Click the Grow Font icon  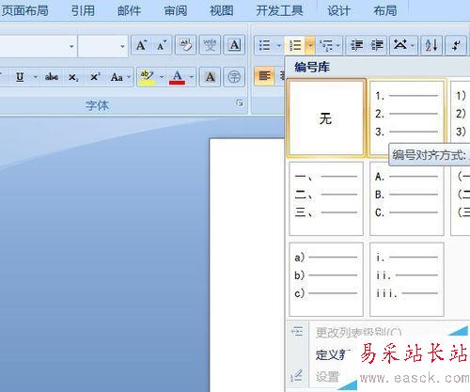[142, 45]
